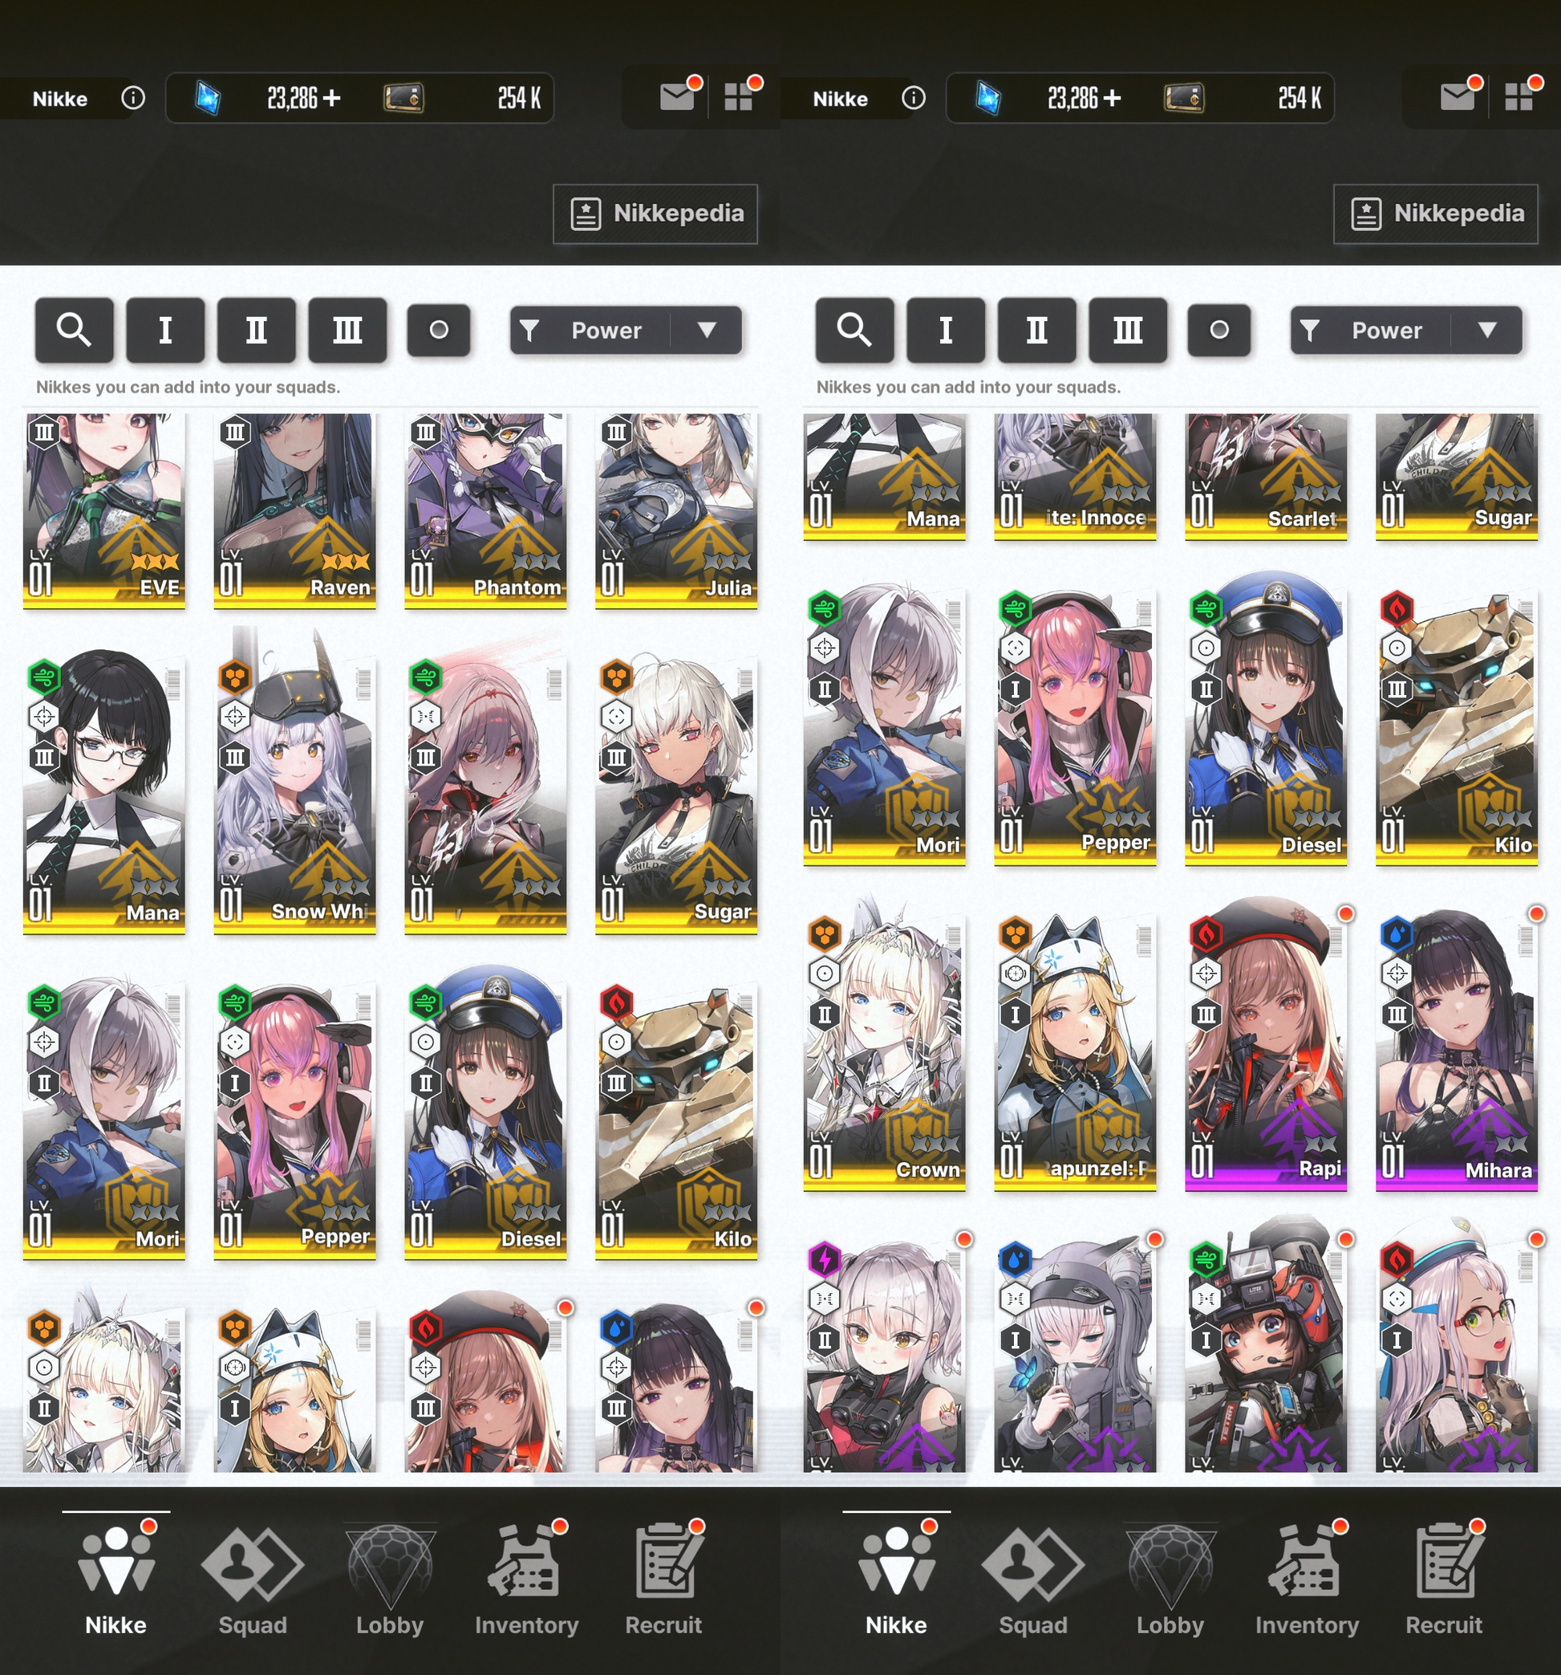Expand the Power sort arrow in left screen
The width and height of the screenshot is (1561, 1675).
pos(708,329)
